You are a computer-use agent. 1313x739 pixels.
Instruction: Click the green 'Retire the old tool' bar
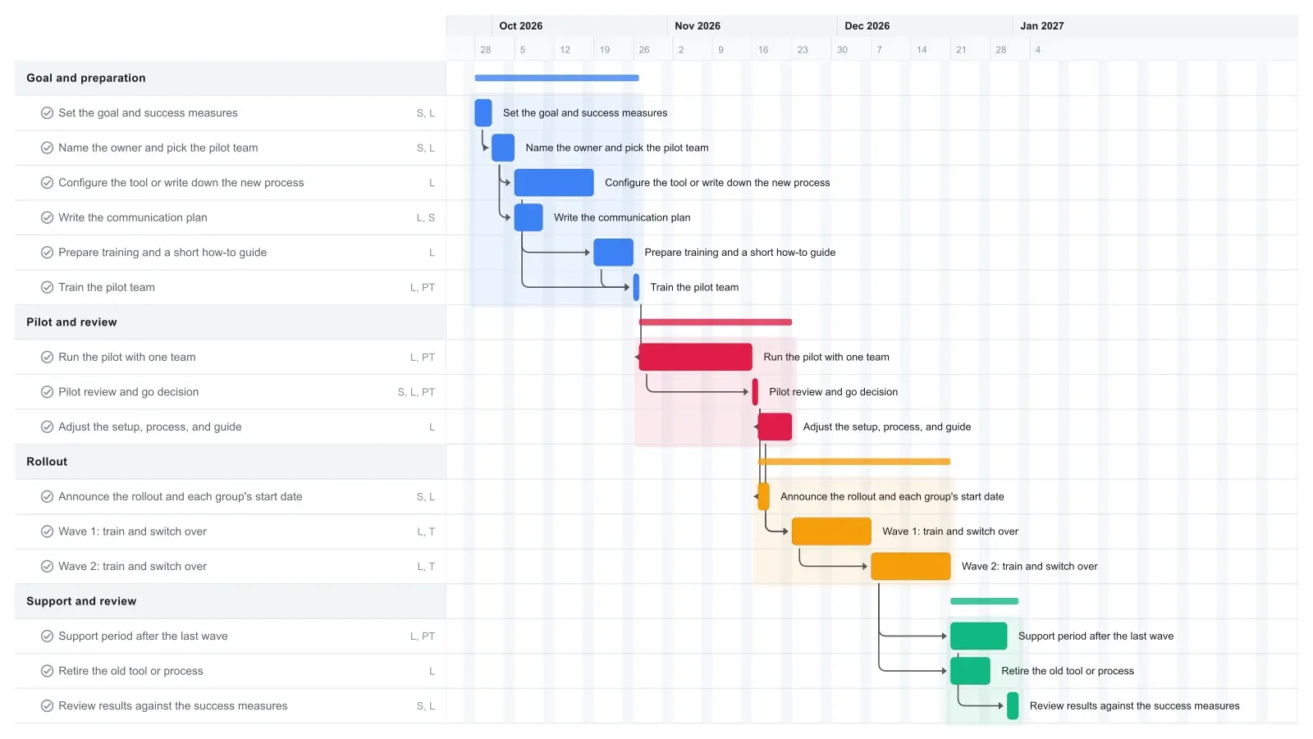[x=970, y=671]
